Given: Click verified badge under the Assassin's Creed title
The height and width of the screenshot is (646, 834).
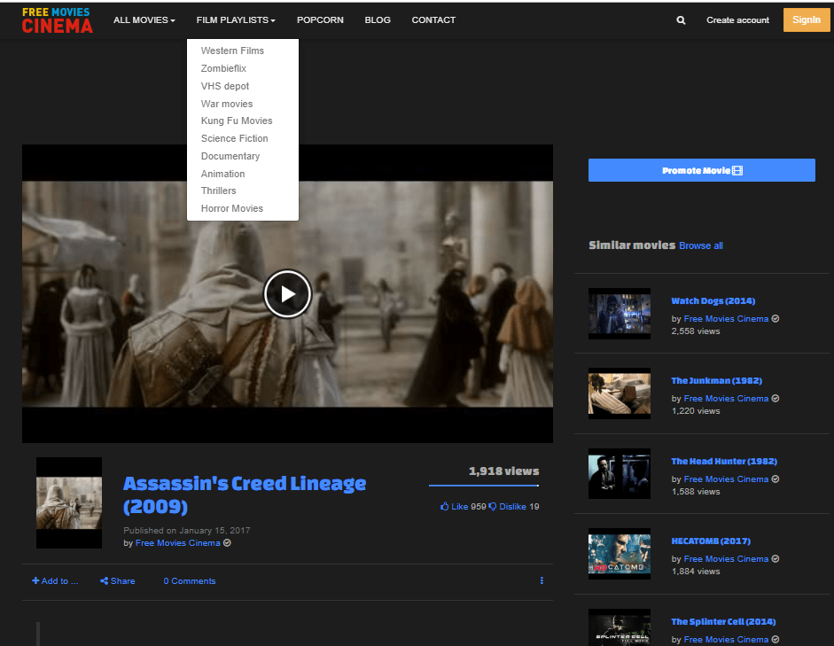Looking at the screenshot, I should pyautogui.click(x=227, y=543).
